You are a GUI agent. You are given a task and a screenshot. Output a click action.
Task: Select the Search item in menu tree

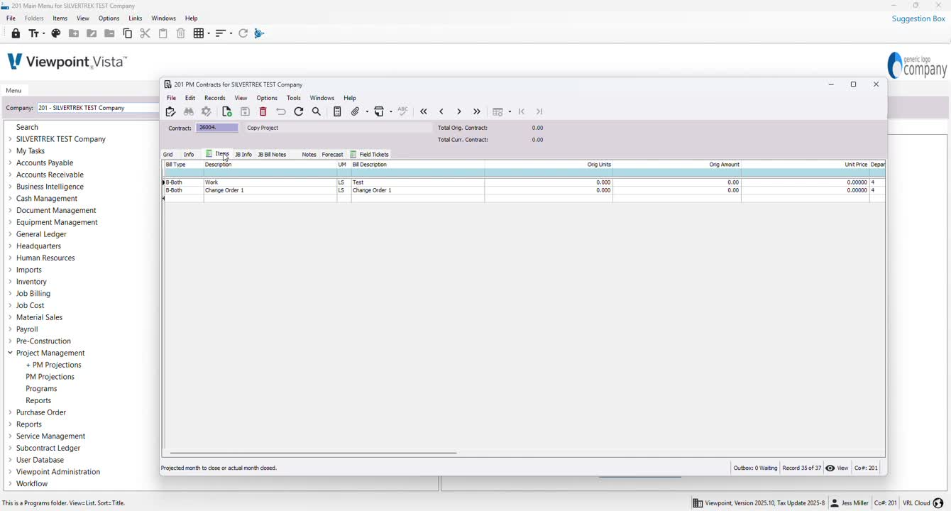pyautogui.click(x=27, y=128)
